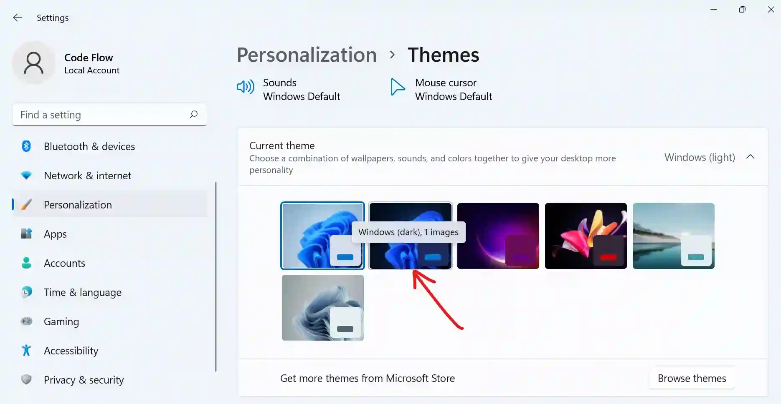This screenshot has width=781, height=404.
Task: Click the sidebar vertical scrollbar
Action: [x=216, y=276]
